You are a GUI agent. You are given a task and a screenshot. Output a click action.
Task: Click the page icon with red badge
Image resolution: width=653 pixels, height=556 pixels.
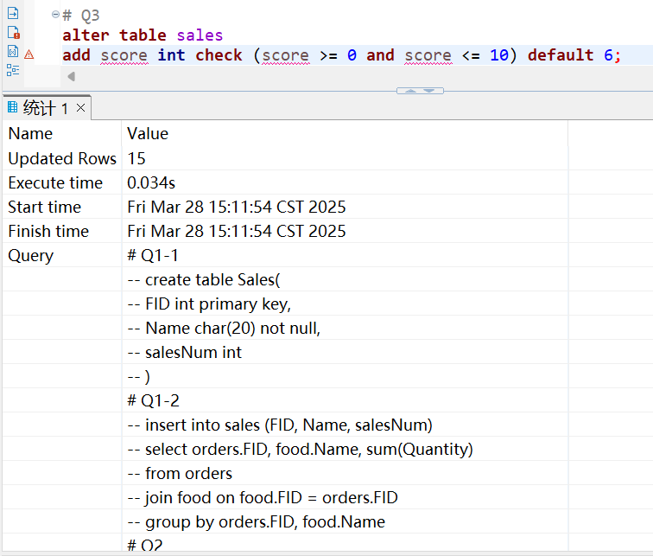tap(13, 33)
